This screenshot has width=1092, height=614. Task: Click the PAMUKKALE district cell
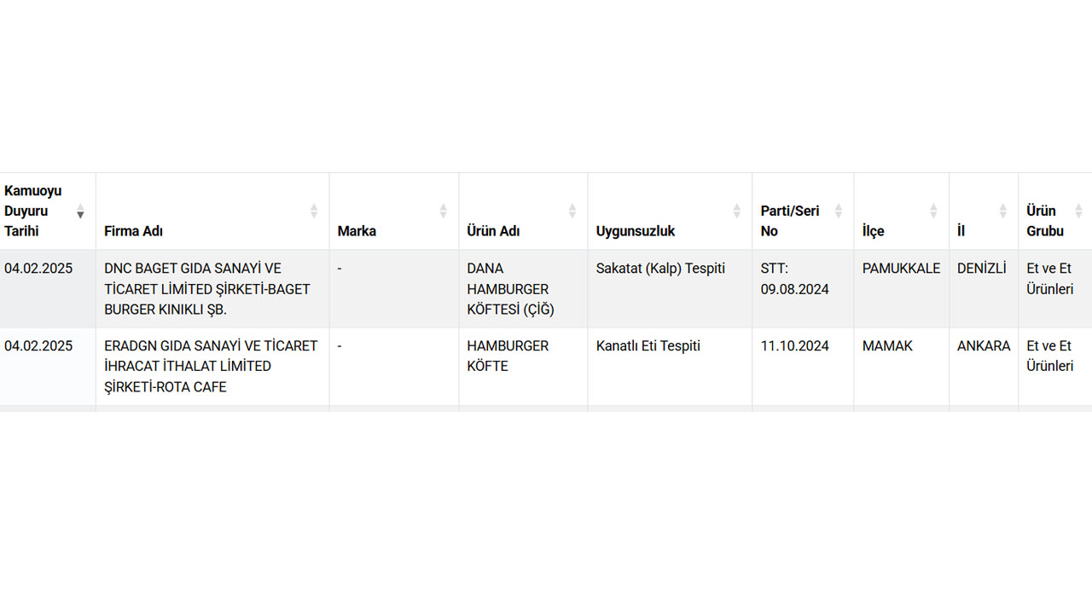901,269
